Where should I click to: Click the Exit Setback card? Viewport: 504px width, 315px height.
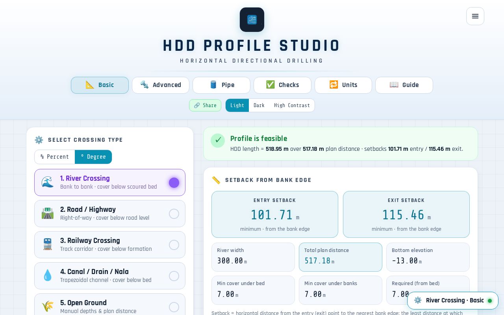[x=406, y=215]
